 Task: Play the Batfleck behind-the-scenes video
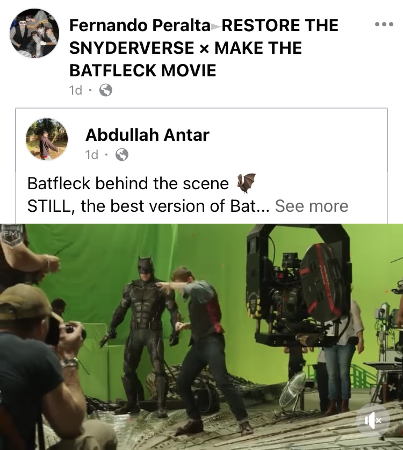coord(201,337)
